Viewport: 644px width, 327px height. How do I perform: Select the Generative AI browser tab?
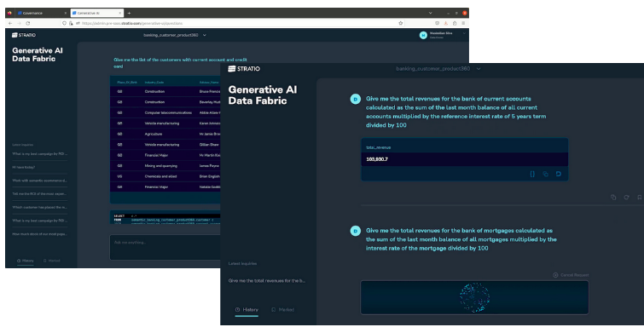coord(96,13)
